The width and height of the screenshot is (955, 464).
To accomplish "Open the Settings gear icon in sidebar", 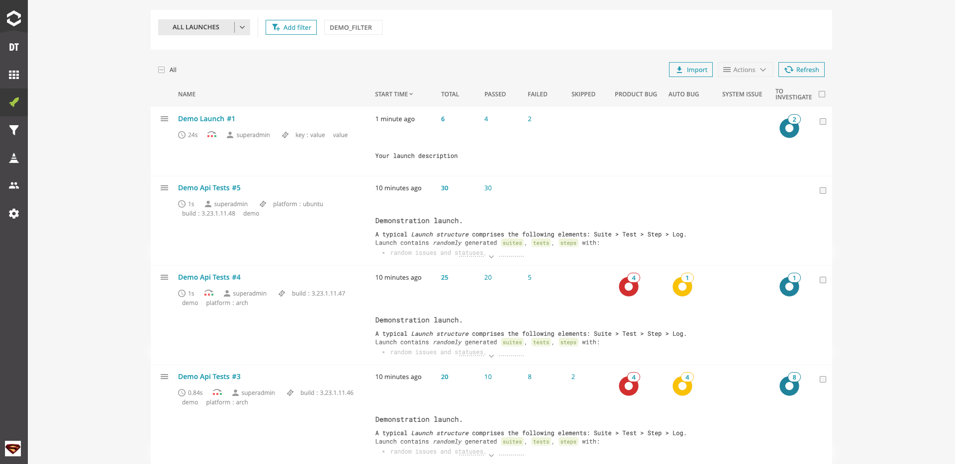I will coord(14,214).
